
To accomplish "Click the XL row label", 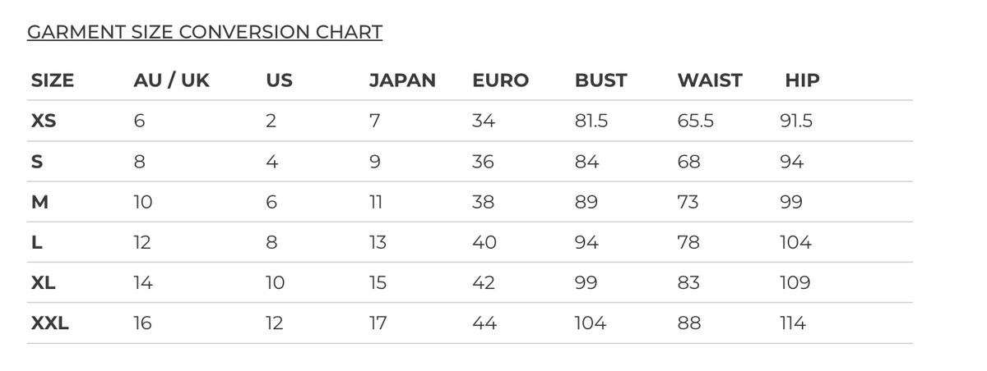I will click(x=43, y=283).
